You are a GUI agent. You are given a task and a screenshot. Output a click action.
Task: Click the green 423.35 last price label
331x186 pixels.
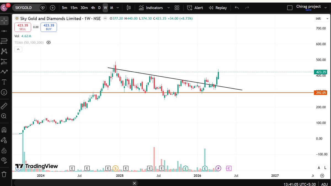pos(321,72)
